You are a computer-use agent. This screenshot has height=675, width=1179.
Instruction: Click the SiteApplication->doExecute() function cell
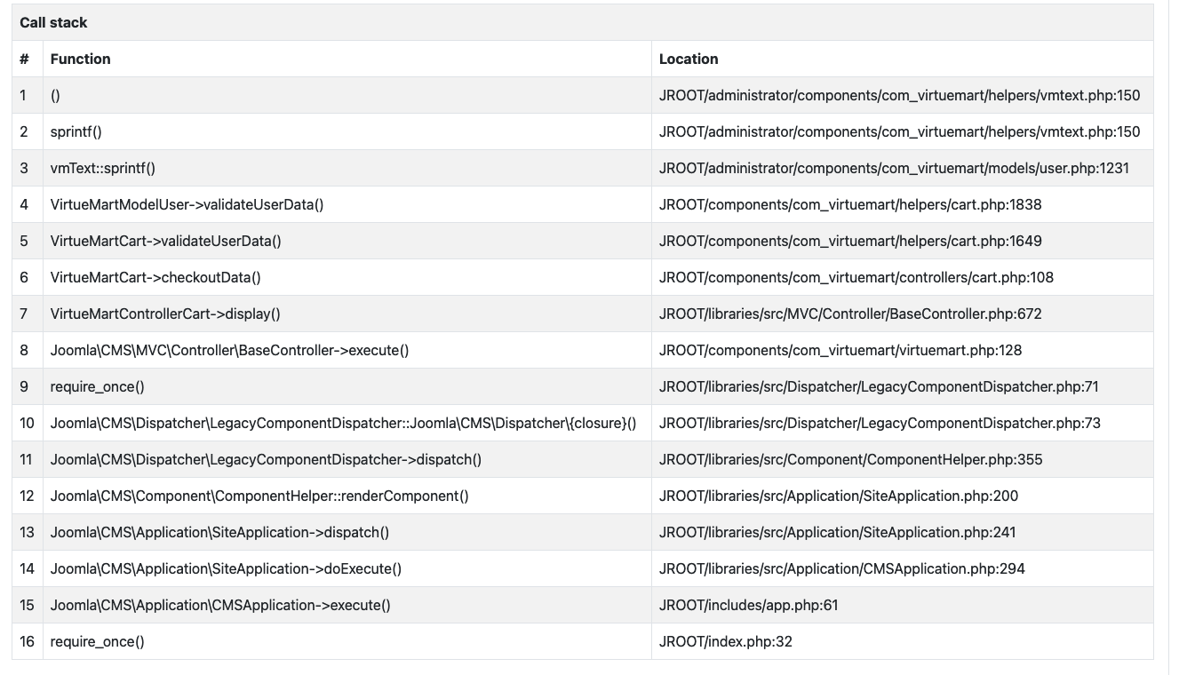pos(226,568)
